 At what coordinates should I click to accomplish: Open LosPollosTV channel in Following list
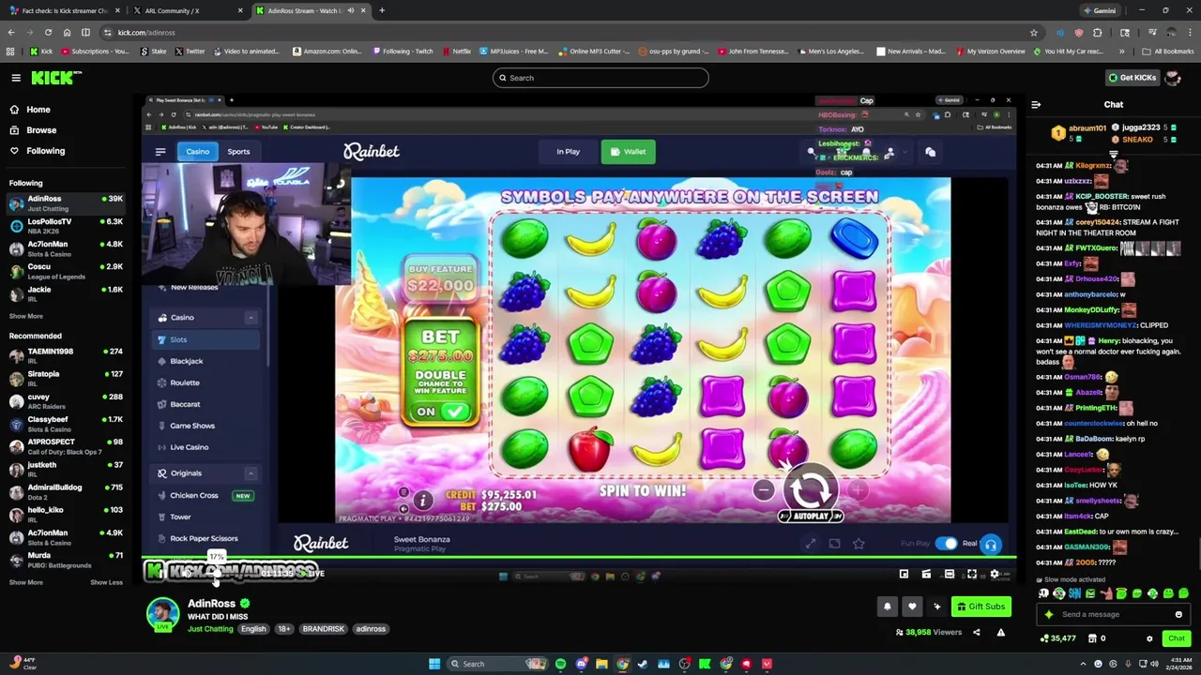[x=66, y=226]
